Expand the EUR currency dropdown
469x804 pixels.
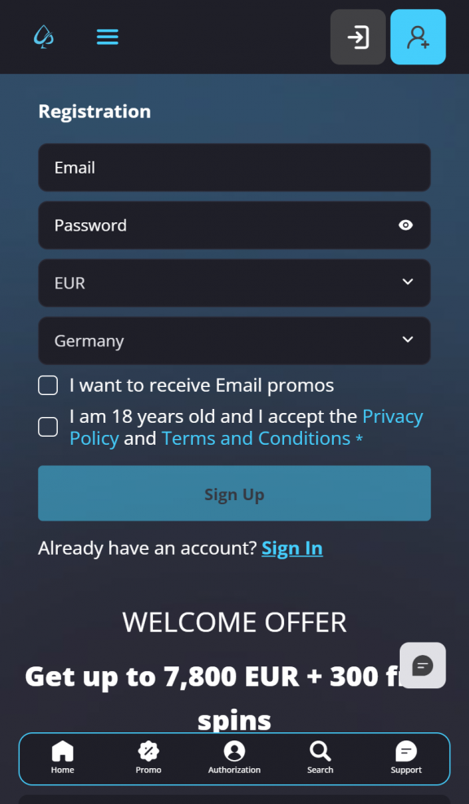tap(234, 283)
